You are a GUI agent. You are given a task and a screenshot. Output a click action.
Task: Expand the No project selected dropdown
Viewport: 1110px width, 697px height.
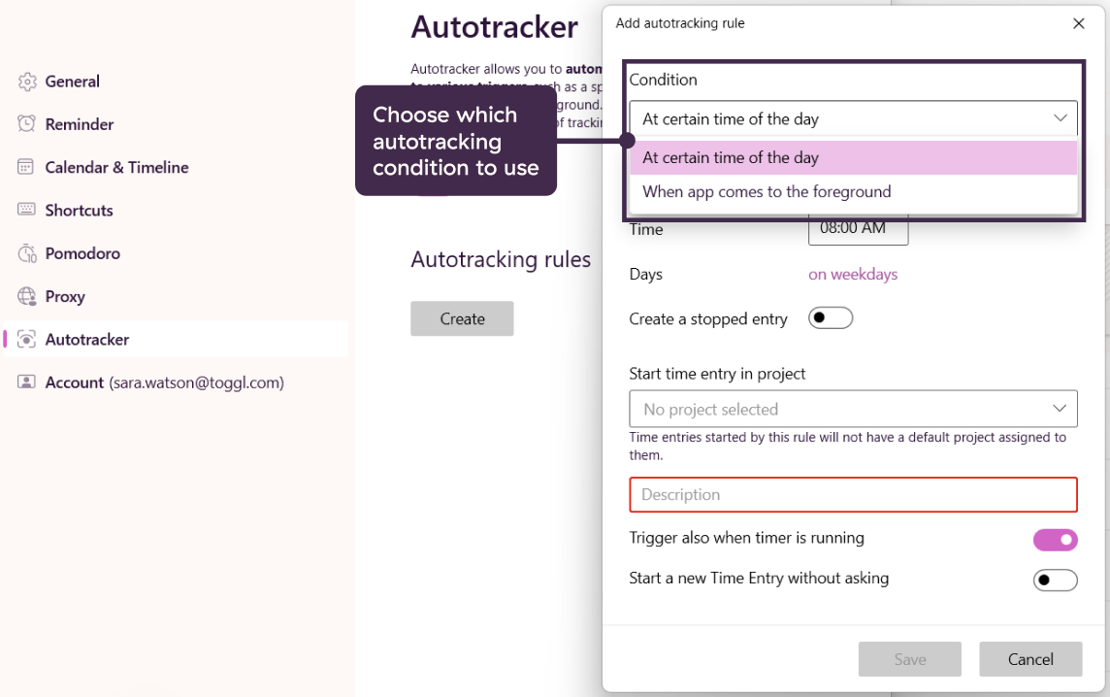point(1059,409)
